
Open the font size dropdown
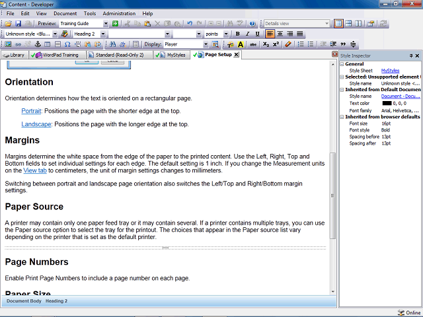(x=199, y=34)
